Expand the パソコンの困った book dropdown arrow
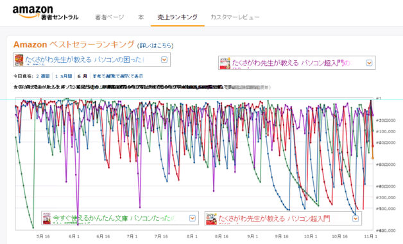Image resolution: width=403 pixels, height=244 pixels. coord(164,60)
